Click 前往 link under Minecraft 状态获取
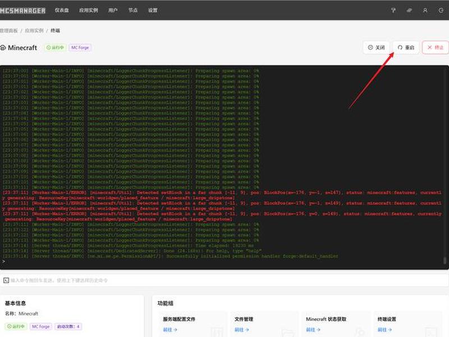Viewport: 449px width, 337px height. [313, 330]
